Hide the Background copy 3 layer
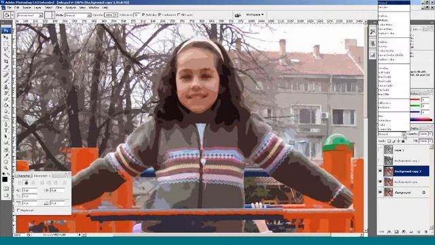 click(x=380, y=171)
